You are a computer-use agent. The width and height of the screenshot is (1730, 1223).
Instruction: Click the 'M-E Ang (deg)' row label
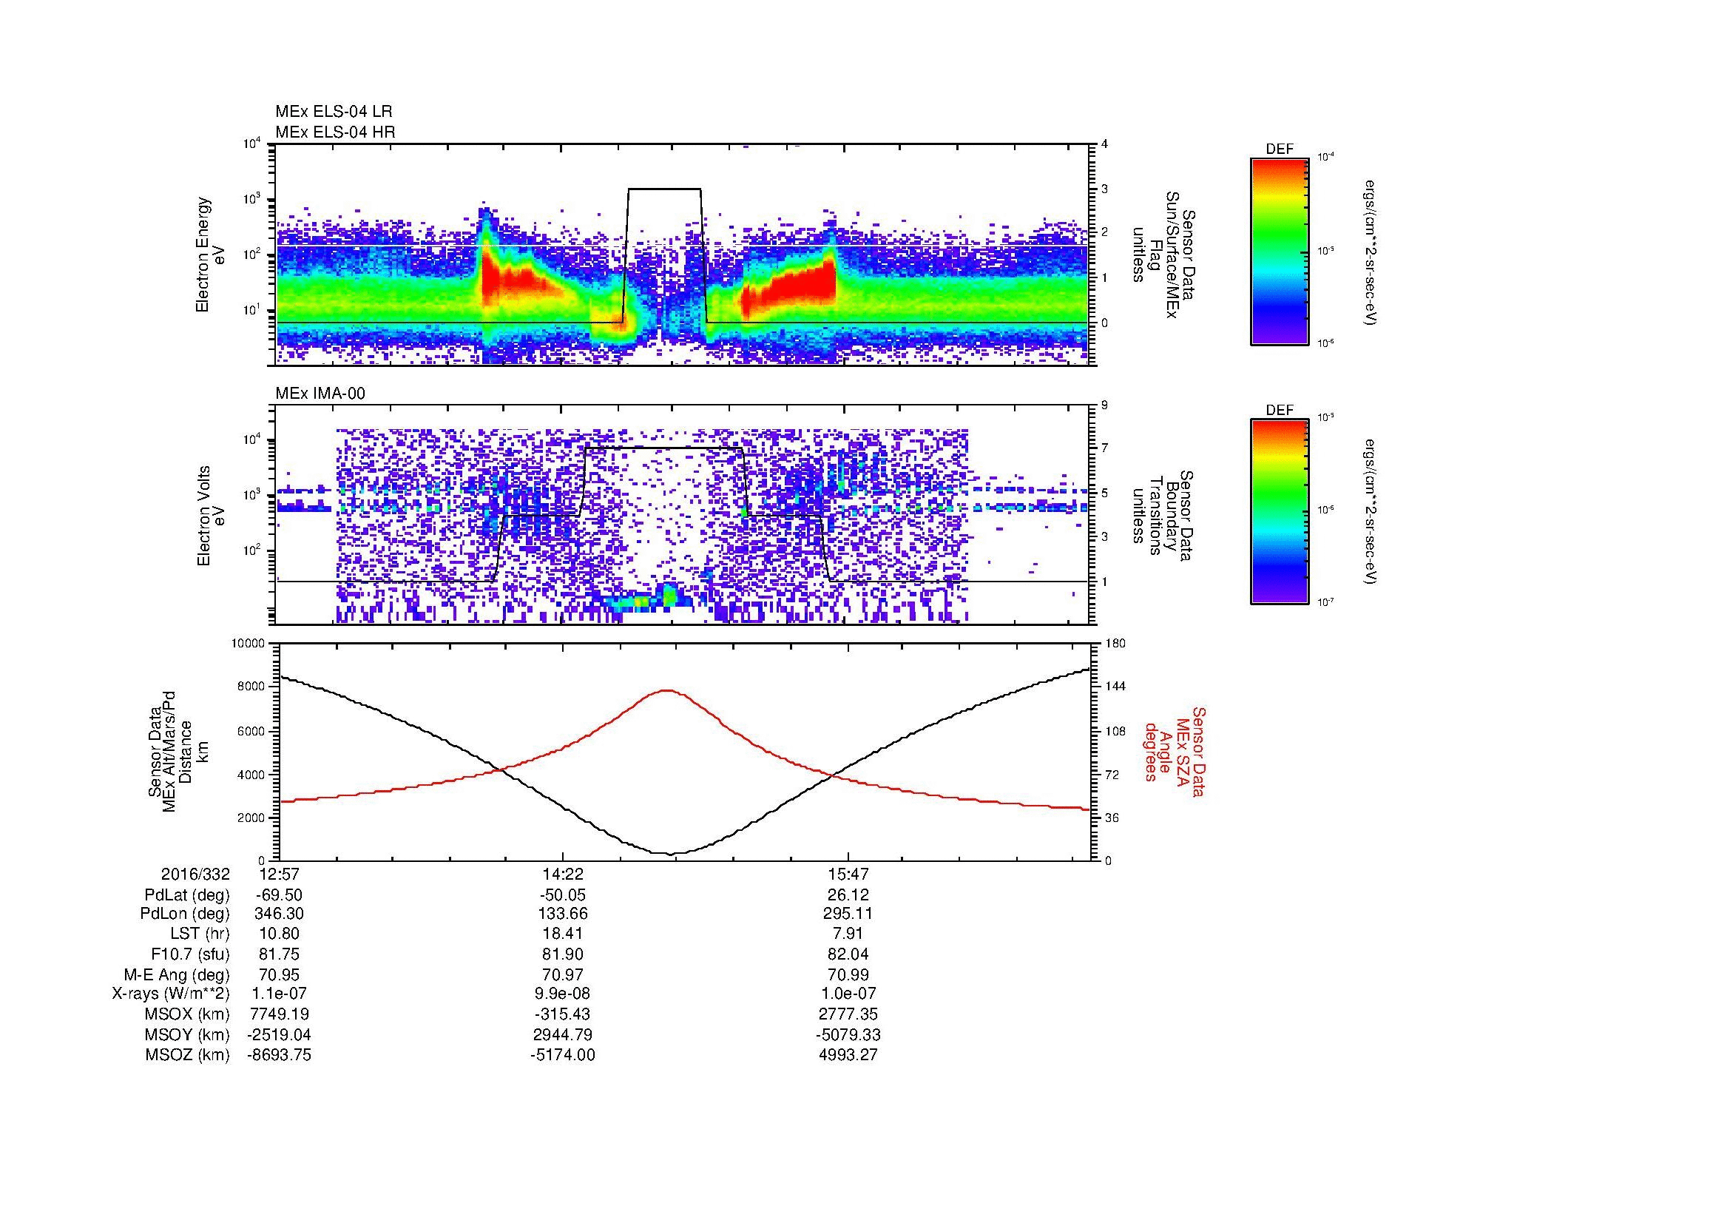[x=177, y=974]
